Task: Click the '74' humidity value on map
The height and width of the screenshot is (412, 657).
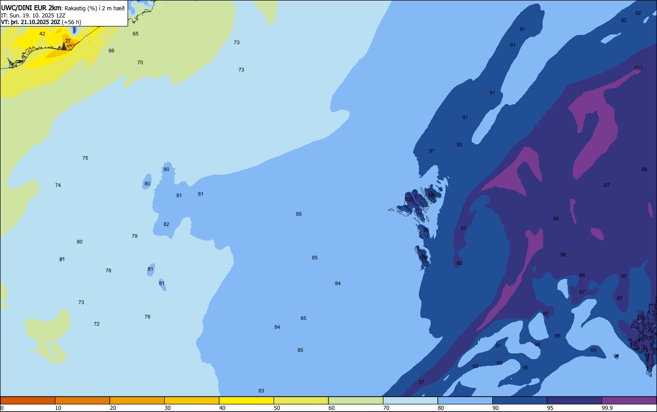Action: 58,185
